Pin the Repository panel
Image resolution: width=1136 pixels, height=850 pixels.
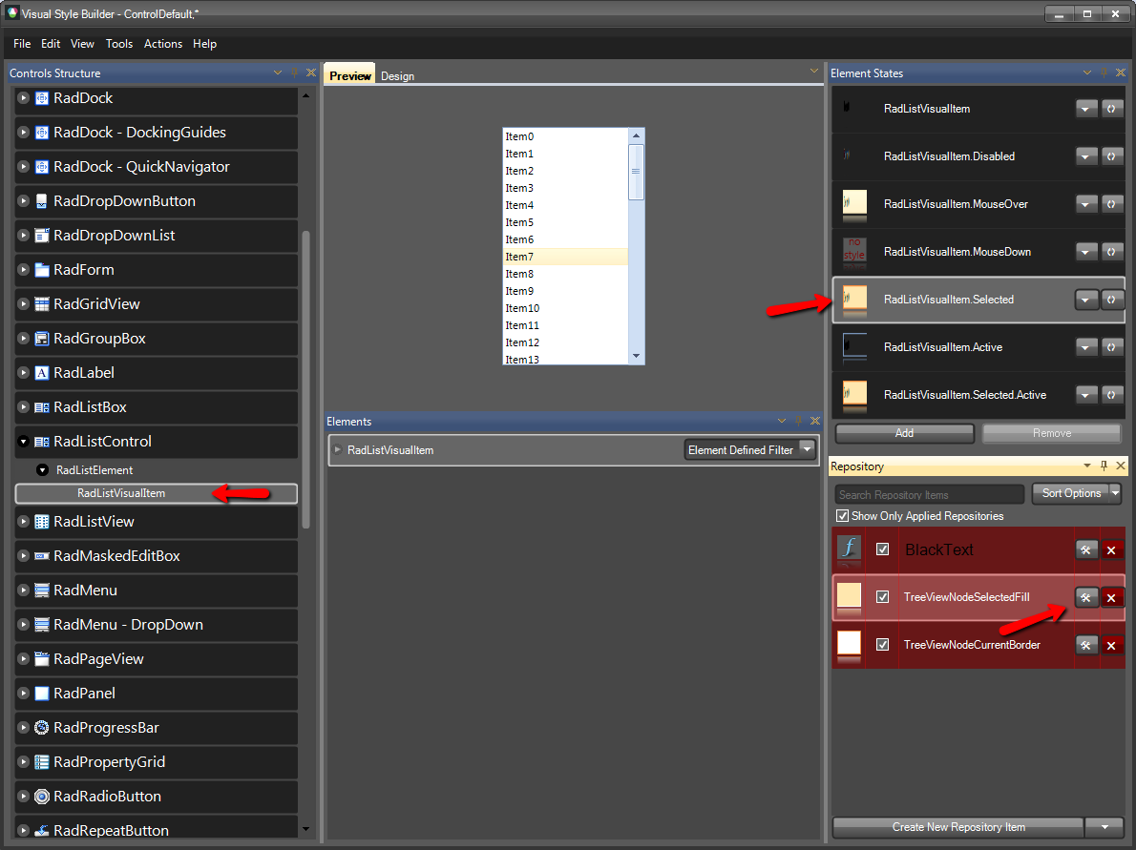point(1104,466)
